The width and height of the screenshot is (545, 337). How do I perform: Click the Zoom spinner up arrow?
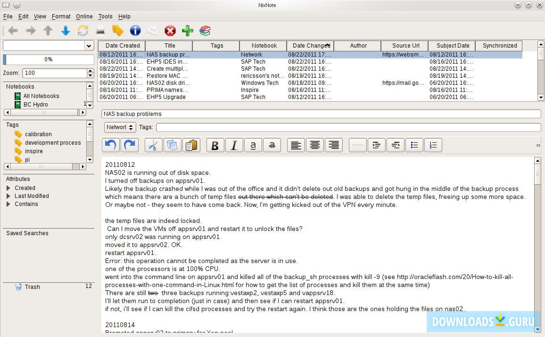(x=89, y=70)
